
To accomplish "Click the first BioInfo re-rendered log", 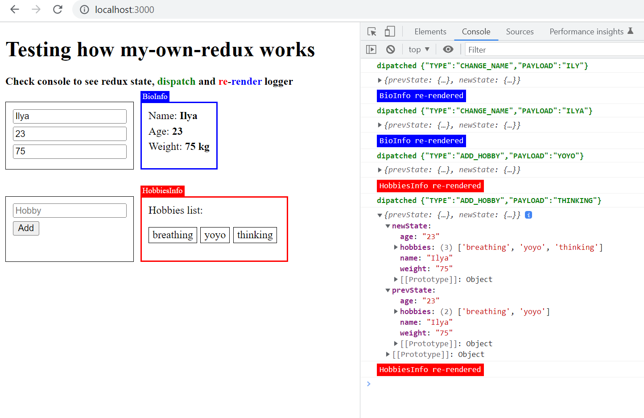I will point(421,96).
